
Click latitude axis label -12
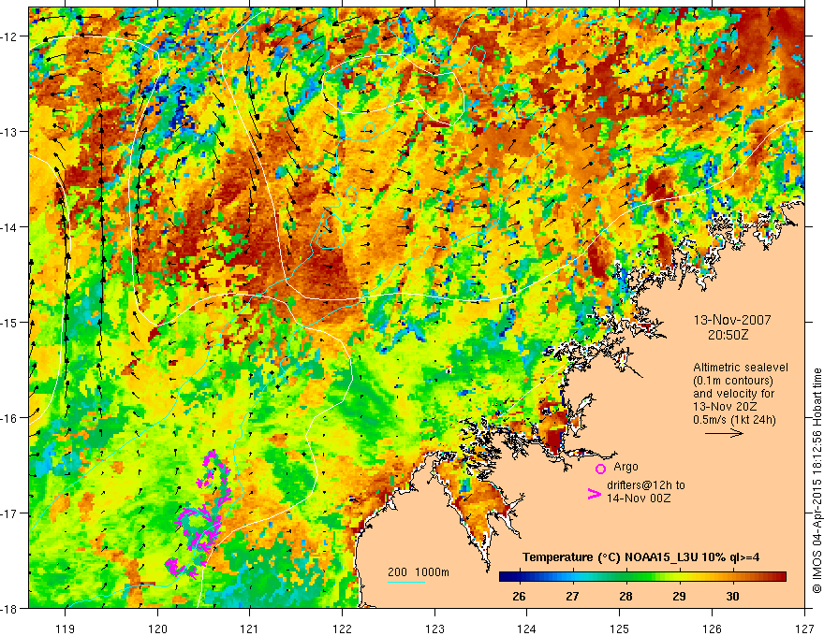[10, 36]
